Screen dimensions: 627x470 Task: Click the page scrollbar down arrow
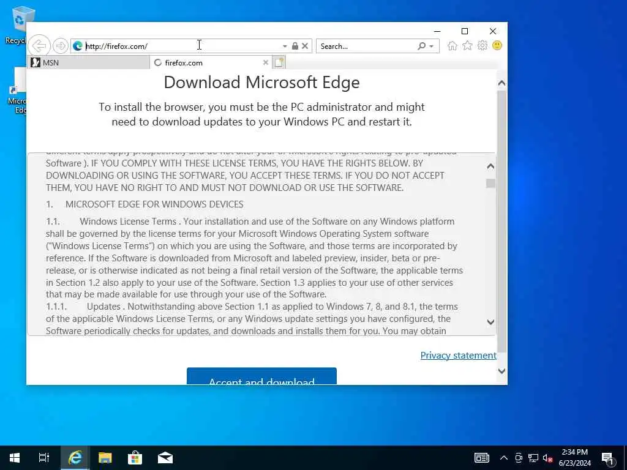pos(502,371)
